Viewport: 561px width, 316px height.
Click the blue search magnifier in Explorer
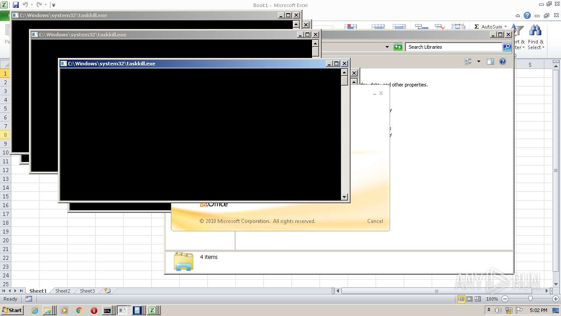click(507, 47)
